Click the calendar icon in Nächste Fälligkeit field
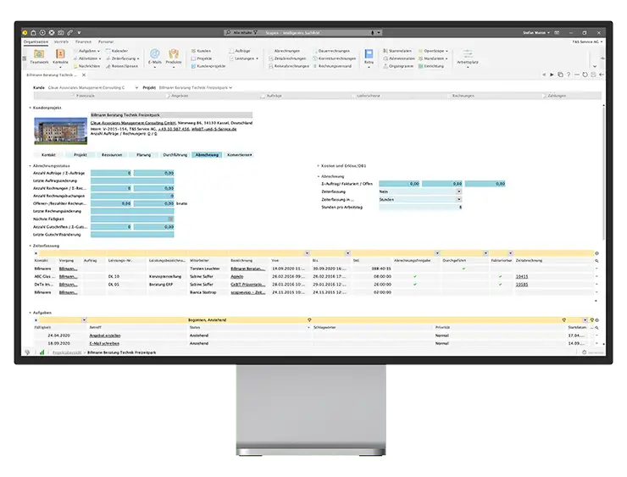The width and height of the screenshot is (627, 477). click(x=171, y=219)
